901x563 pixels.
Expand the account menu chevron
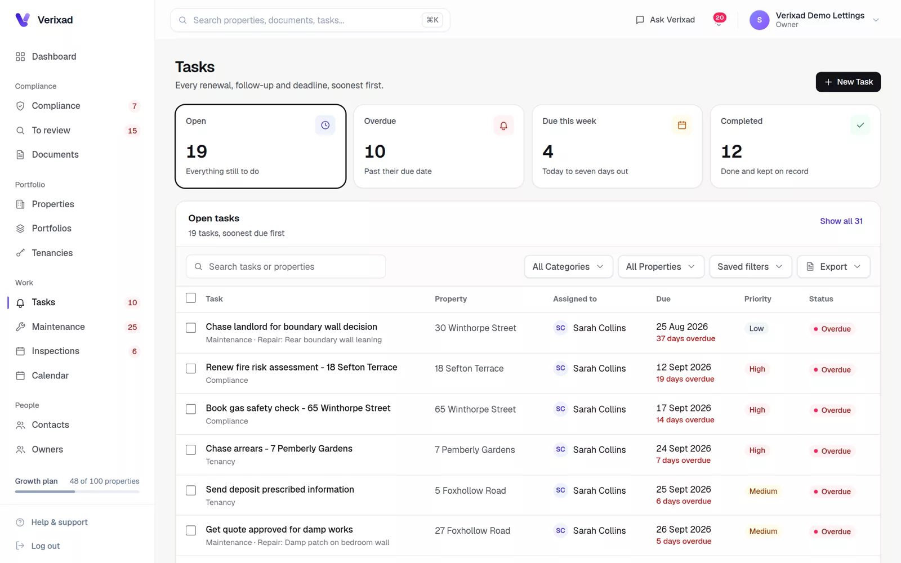tap(876, 20)
